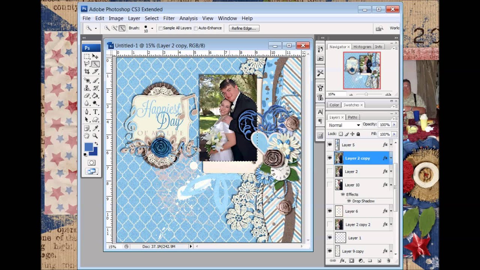This screenshot has width=480, height=270.
Task: Open the Character panel icon
Action: 320,112
